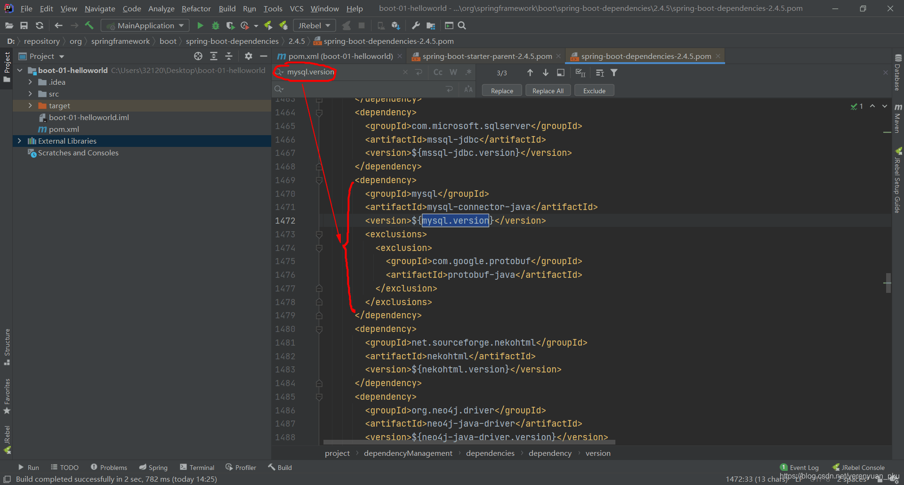This screenshot has height=485, width=904.
Task: Open filter search results funnel icon
Action: [614, 73]
